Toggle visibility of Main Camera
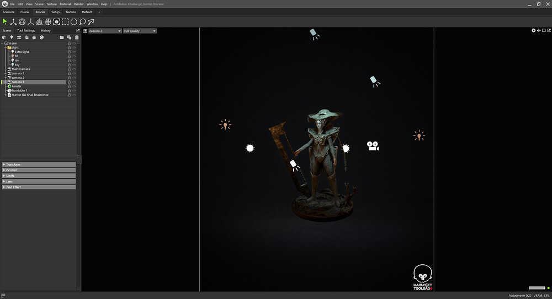This screenshot has width=552, height=299. coord(74,69)
